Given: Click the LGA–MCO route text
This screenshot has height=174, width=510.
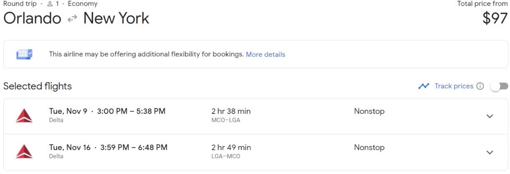Looking at the screenshot, I should click(226, 156).
